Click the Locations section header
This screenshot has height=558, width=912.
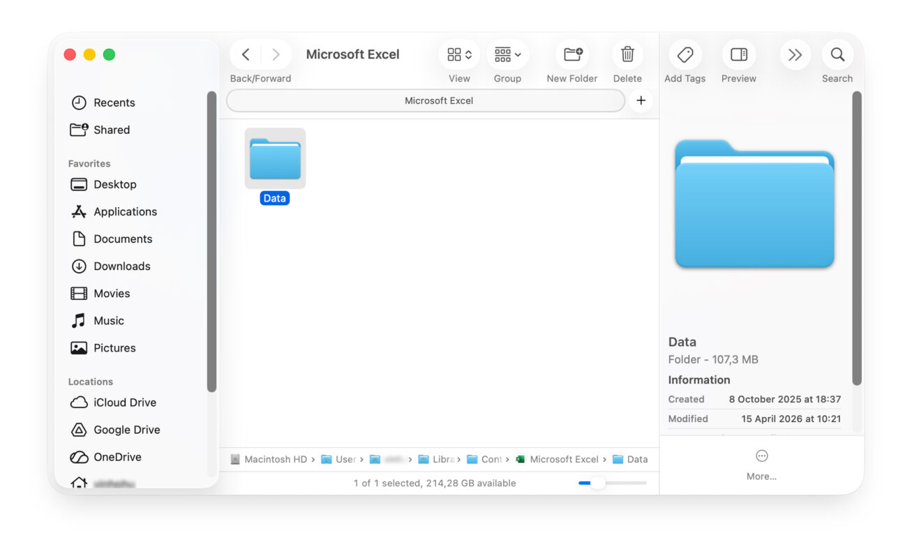[91, 382]
